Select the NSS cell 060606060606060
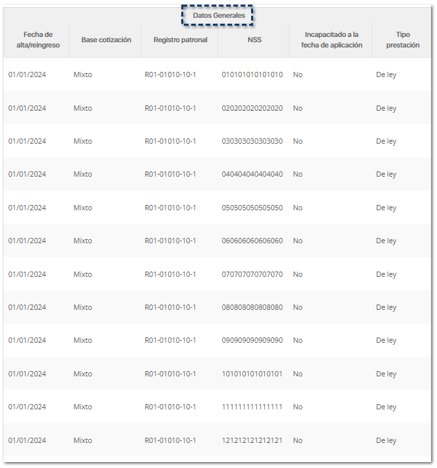Image resolution: width=437 pixels, height=468 pixels. (x=252, y=241)
